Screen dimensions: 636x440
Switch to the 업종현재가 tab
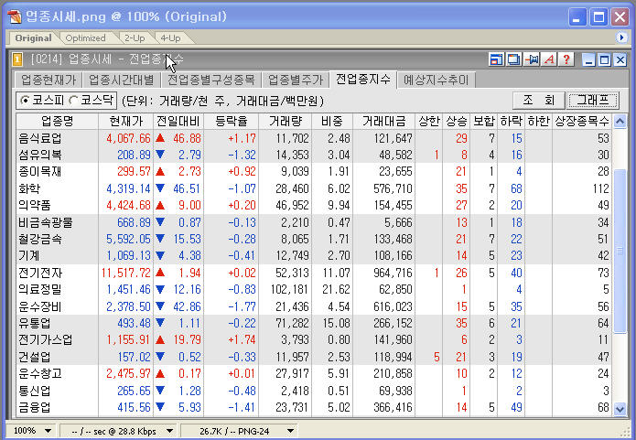(49, 80)
